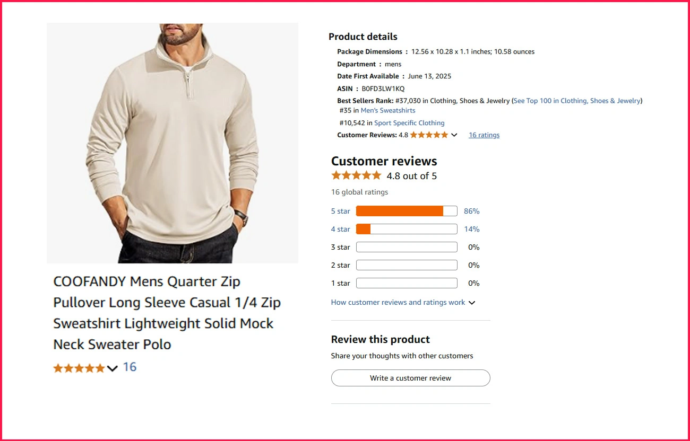Screen dimensions: 690x441
Task: Select the 5 star filter label
Action: (340, 211)
